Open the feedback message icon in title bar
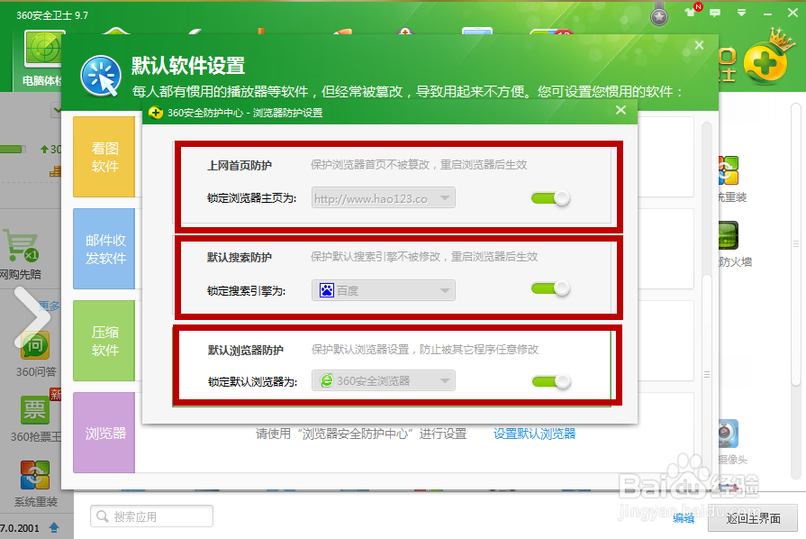 [715, 13]
